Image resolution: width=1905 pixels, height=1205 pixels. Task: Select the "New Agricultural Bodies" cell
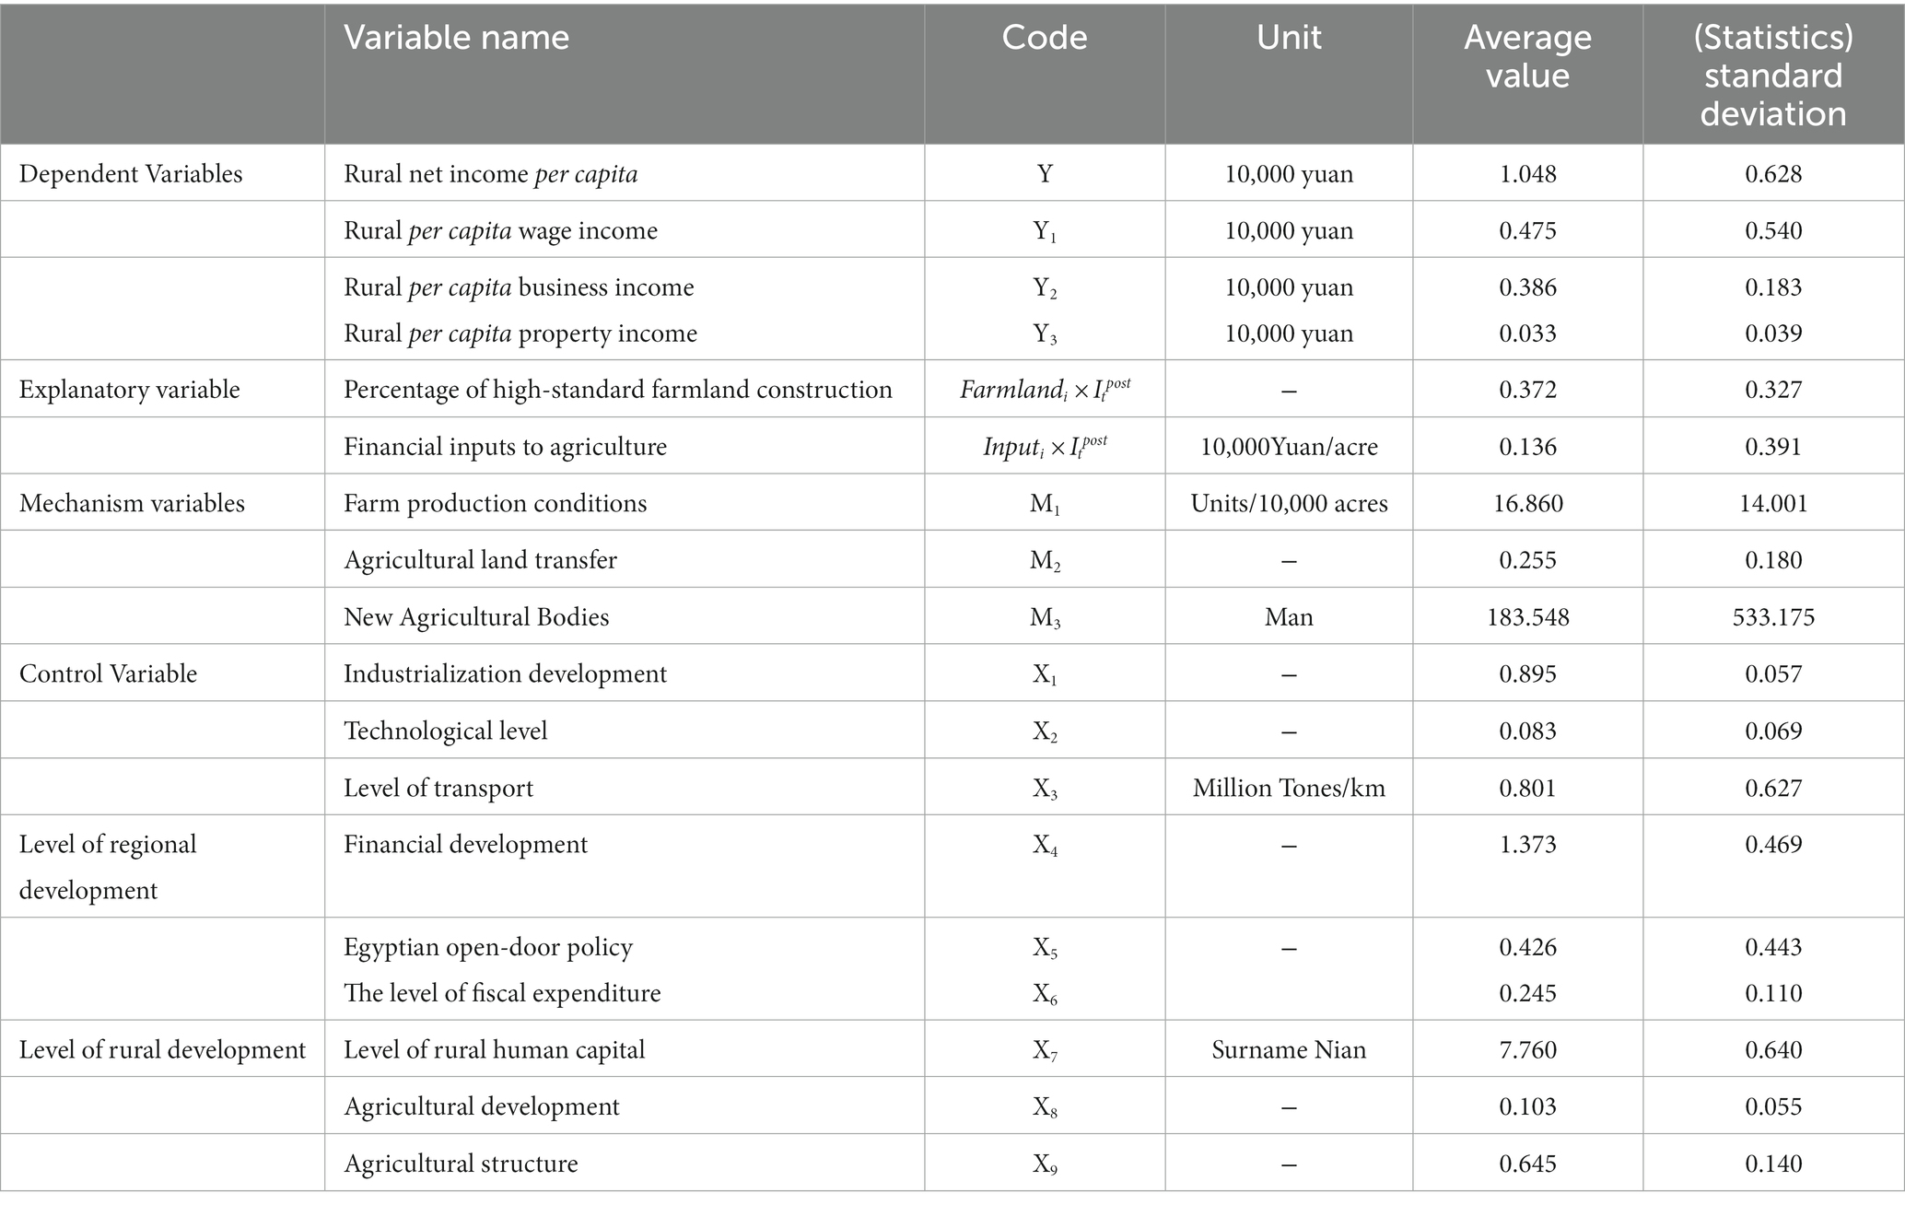476,616
